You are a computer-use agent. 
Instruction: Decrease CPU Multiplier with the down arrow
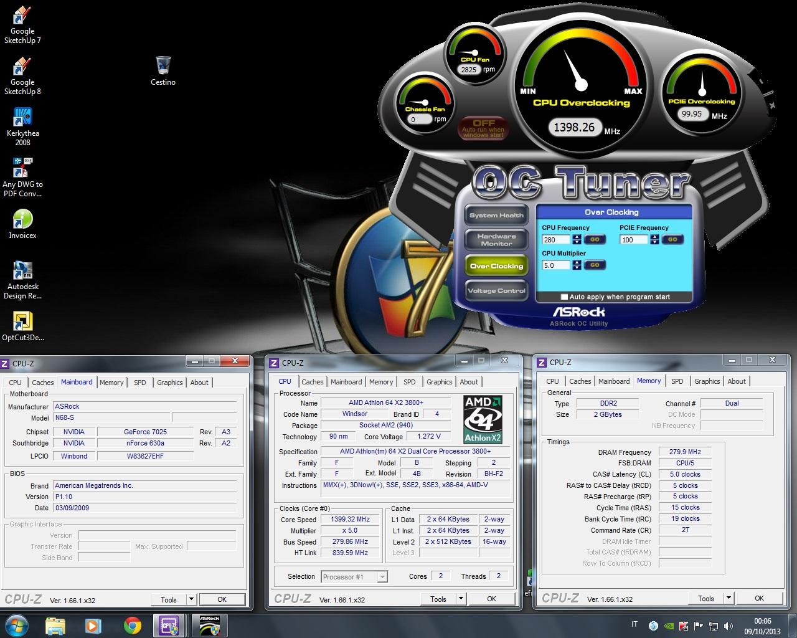[x=577, y=268]
